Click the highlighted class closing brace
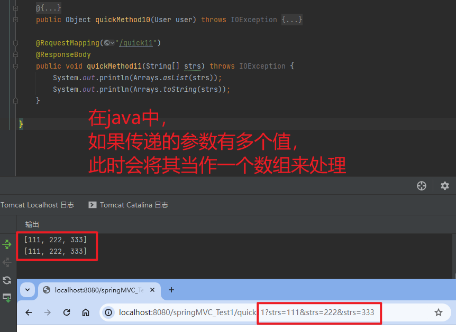Viewport: 456px width, 332px height. coord(21,124)
